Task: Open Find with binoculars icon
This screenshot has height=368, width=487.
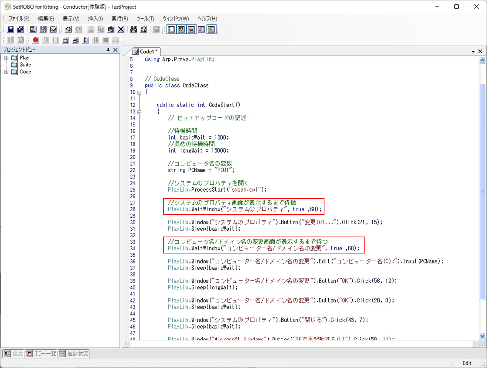Action: pyautogui.click(x=134, y=29)
